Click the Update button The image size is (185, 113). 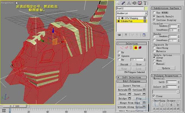166,68
